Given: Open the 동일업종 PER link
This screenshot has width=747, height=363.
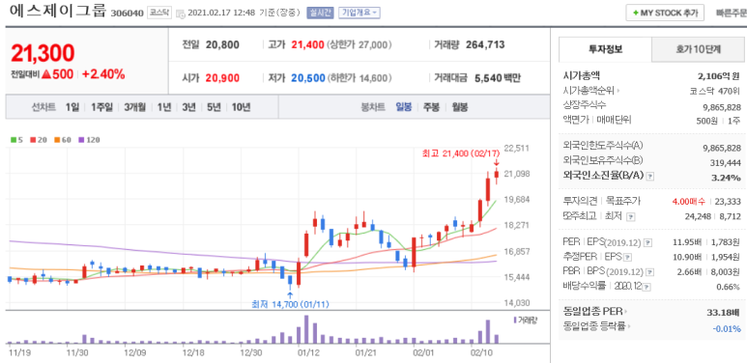Looking at the screenshot, I should click(592, 312).
